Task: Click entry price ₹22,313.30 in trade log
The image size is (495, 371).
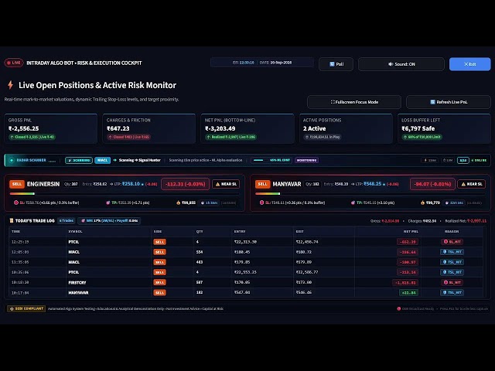Action: tap(245, 242)
